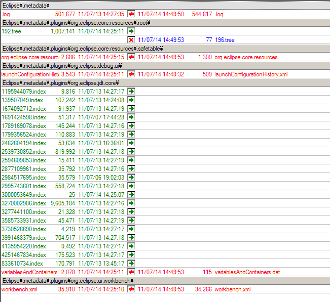Image resolution: width=330 pixels, height=302 pixels.
Task: Click the 1195944079.index file name
Action: click(24, 92)
